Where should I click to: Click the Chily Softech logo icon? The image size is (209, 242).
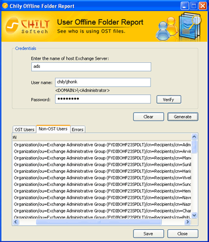(12, 26)
